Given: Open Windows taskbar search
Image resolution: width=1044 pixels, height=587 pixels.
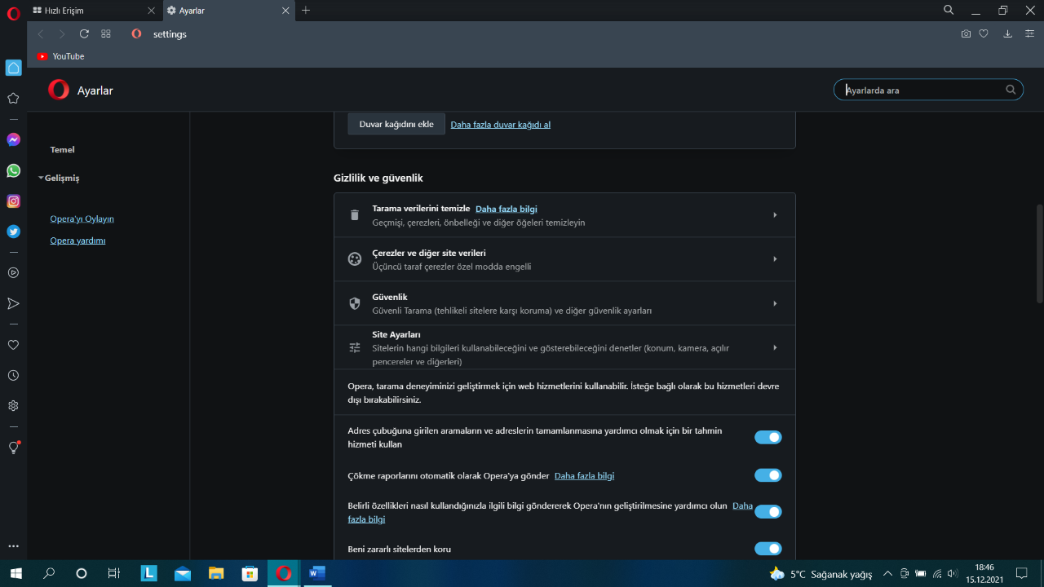Looking at the screenshot, I should [49, 573].
